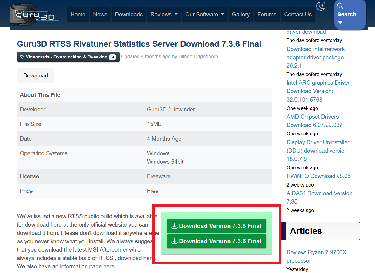Click the "Price" row label
The width and height of the screenshot is (375, 273).
pos(26,191)
